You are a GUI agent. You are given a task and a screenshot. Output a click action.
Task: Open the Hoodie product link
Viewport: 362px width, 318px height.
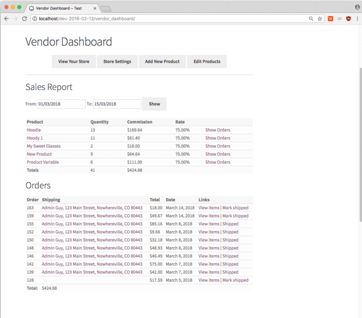34,130
